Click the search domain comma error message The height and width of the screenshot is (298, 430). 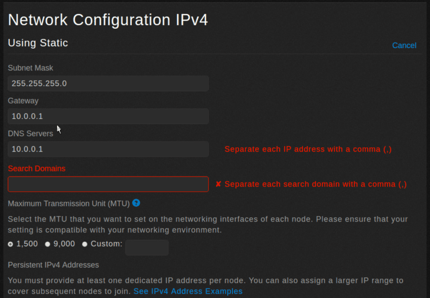(x=315, y=184)
